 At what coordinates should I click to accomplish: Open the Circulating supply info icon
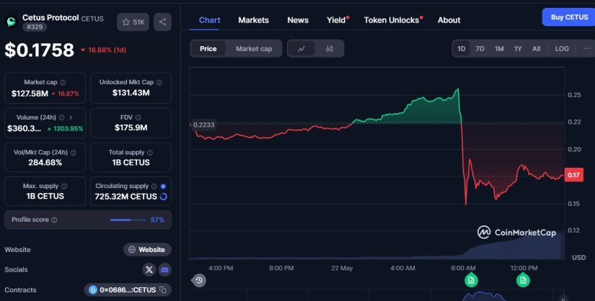[154, 186]
